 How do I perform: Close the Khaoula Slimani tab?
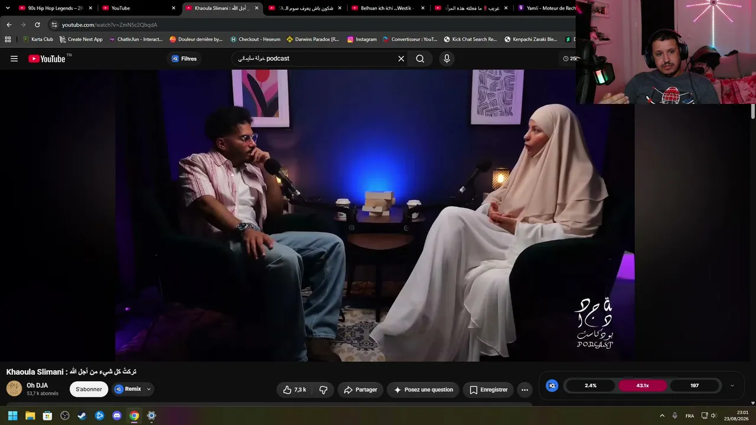coord(256,8)
